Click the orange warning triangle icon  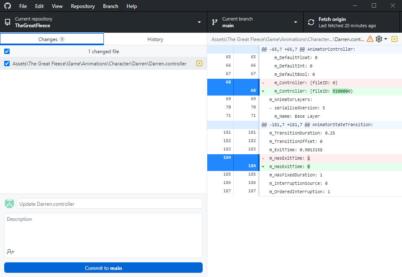[x=370, y=39]
